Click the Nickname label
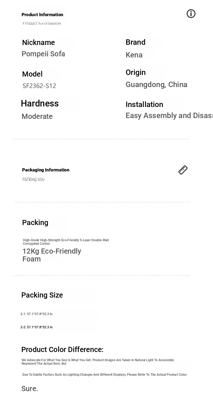Screen dimensions: 213x407 39,43
